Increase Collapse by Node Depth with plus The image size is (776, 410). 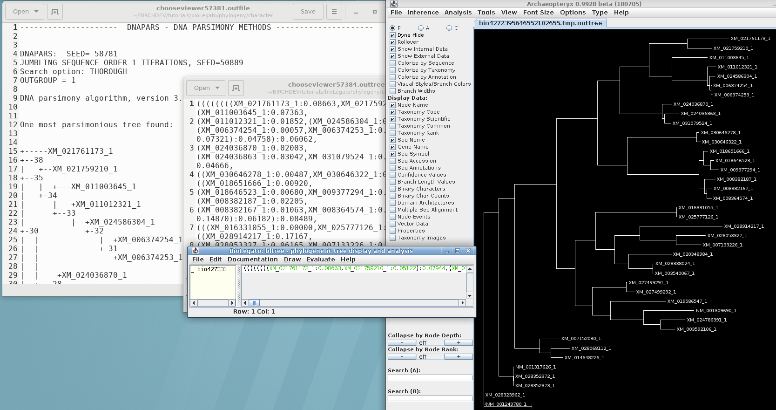click(x=458, y=342)
